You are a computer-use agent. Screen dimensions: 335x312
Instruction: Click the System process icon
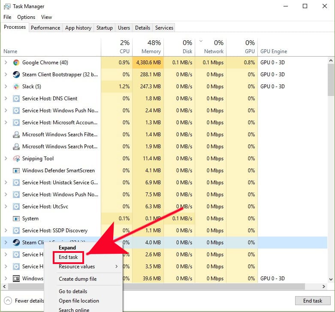(x=16, y=219)
